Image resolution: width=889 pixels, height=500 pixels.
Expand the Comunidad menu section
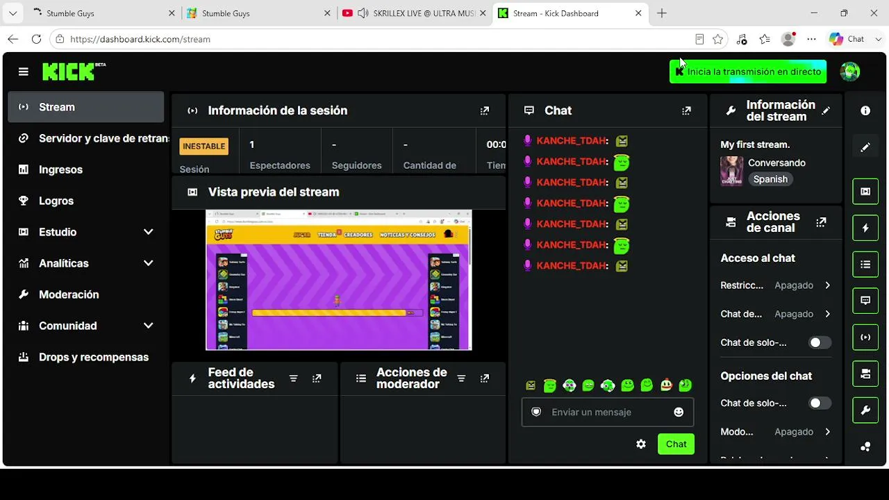click(149, 326)
